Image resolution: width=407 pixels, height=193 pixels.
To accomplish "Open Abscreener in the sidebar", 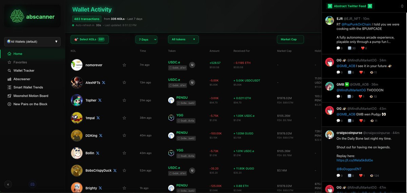I will pos(33,79).
